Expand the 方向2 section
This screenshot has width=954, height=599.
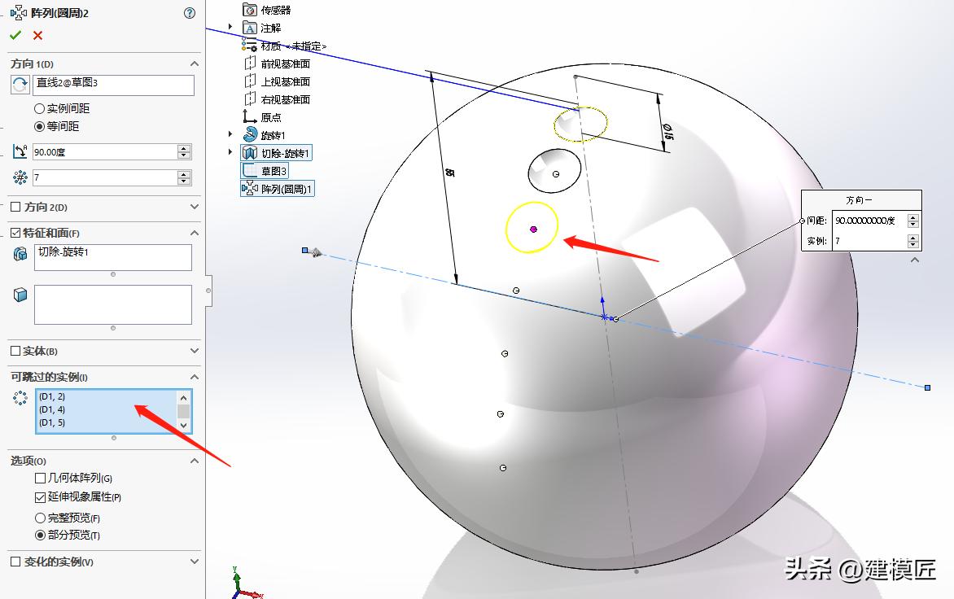coord(193,207)
